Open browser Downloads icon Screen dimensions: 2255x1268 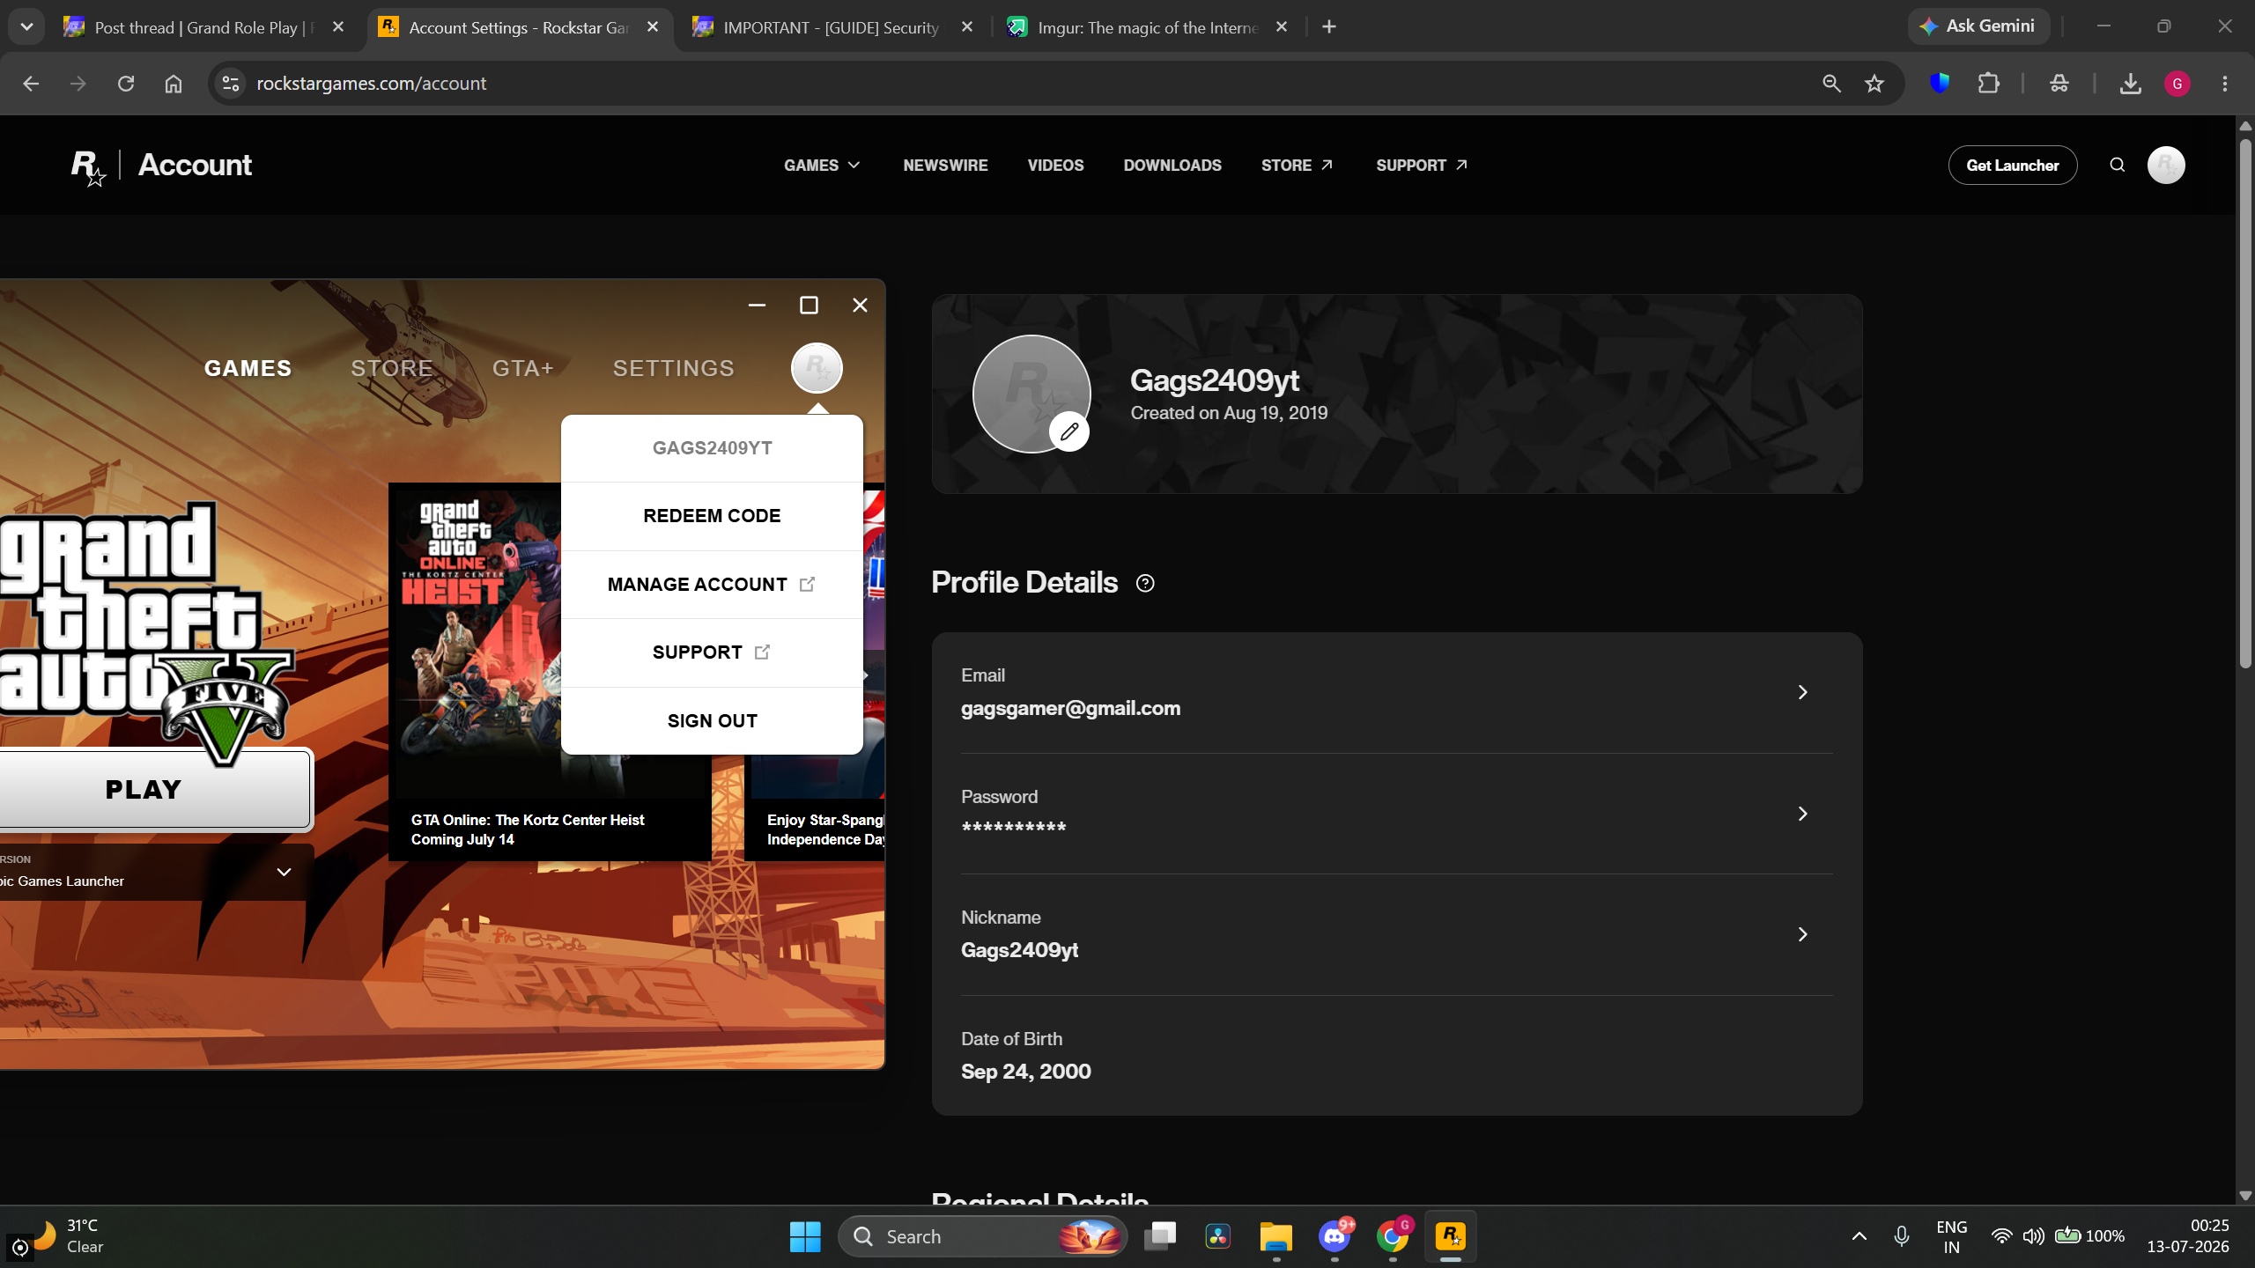point(2131,84)
